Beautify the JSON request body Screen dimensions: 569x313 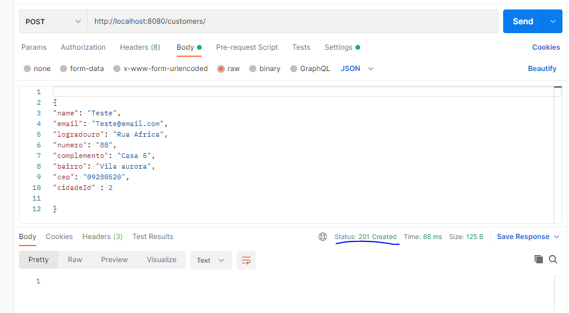tap(542, 69)
